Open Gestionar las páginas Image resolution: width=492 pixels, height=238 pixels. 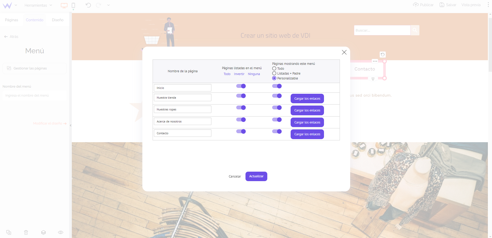35,68
